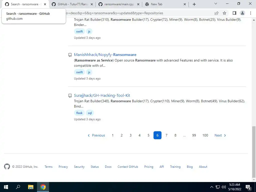Open the Chrome three-dot menu
Viewport: 256px width, 192px height.
point(250,13)
